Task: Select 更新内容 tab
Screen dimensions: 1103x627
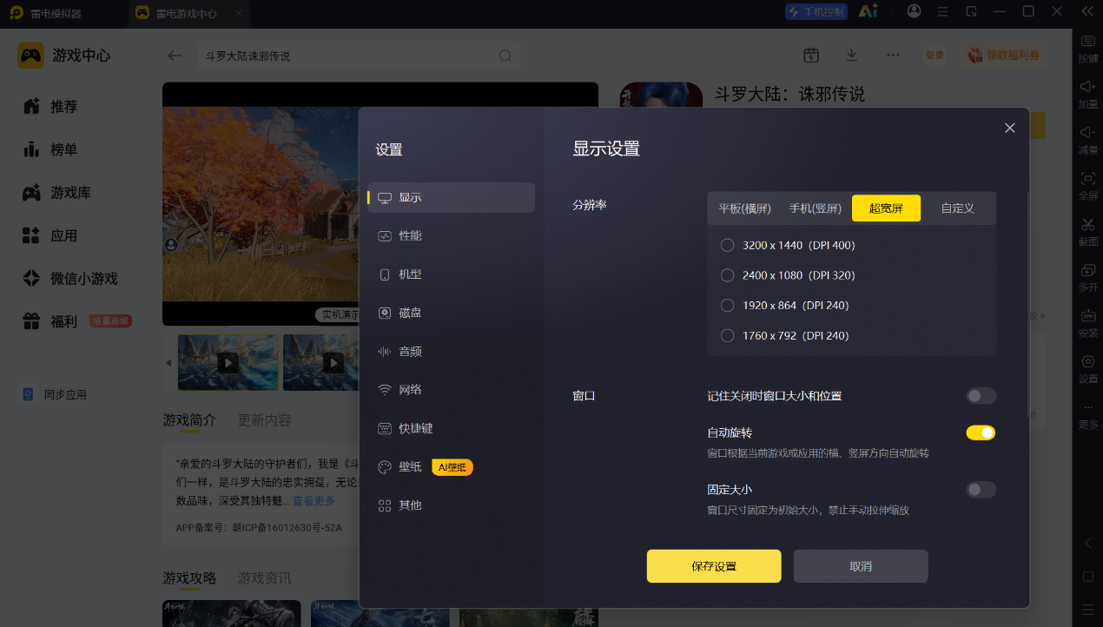Action: [265, 420]
